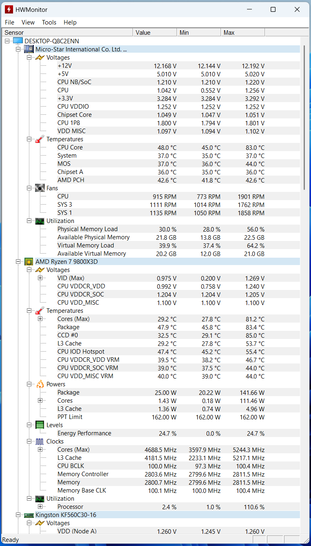Click the 1901 RPM CPU fan max
The image size is (311, 546).
pyautogui.click(x=251, y=196)
